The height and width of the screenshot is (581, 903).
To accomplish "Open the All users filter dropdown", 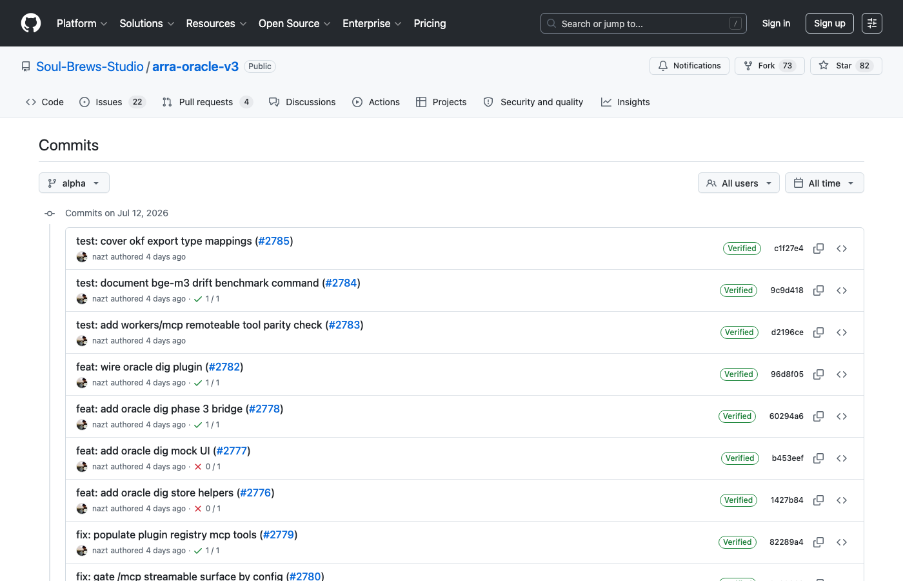I will point(739,183).
